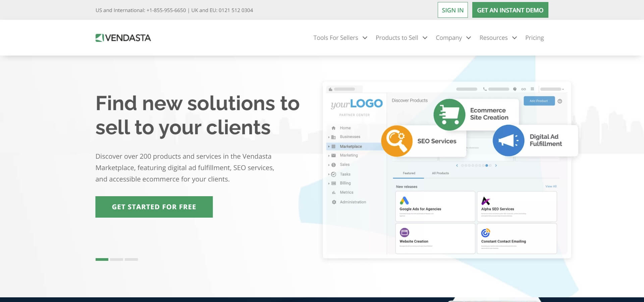644x302 pixels.
Task: Click the yourLOGO partner center logo
Action: click(x=357, y=104)
